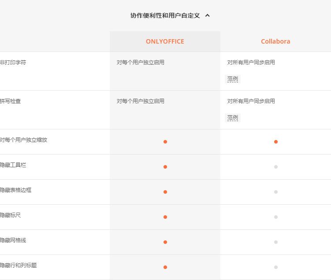The image size is (331, 280).
Task: Click the 隐藏标尺 row label
Action: [10, 215]
